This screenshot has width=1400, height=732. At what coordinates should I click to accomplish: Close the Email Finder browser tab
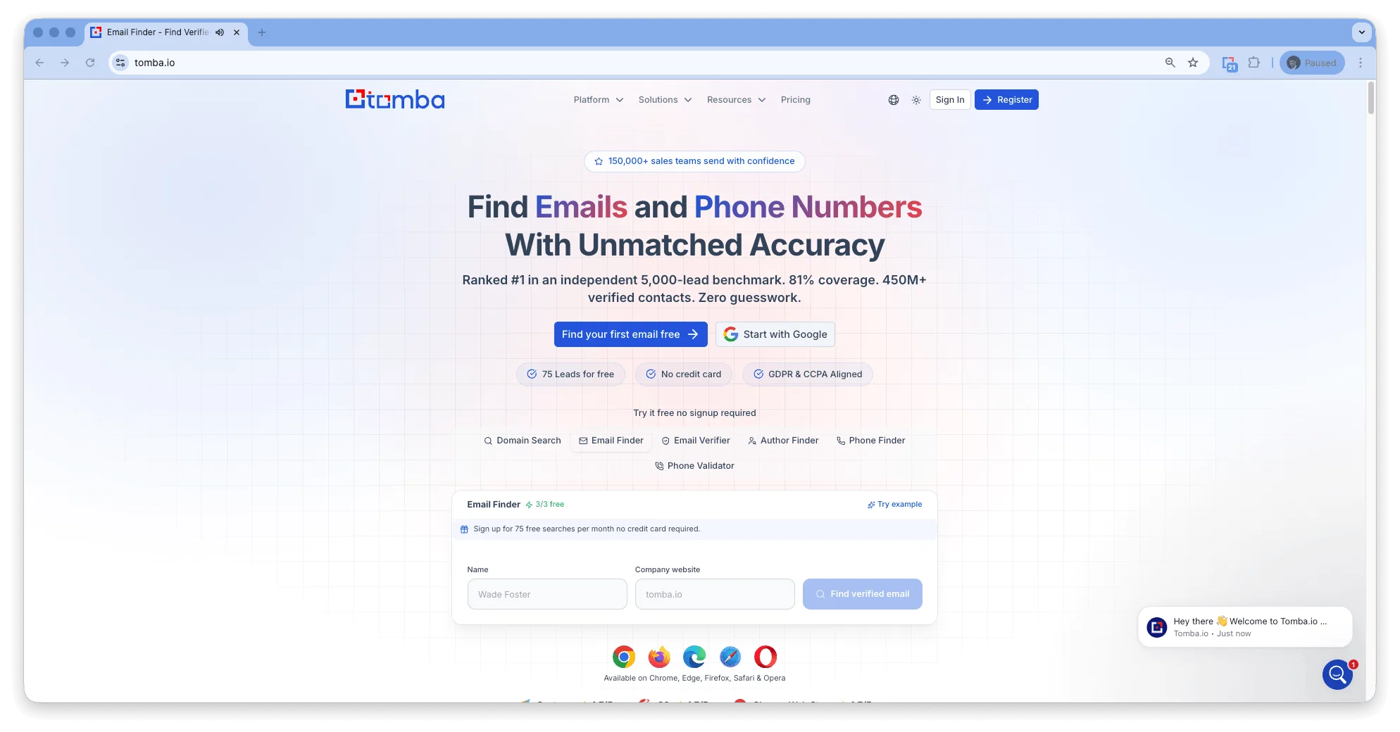pyautogui.click(x=237, y=32)
